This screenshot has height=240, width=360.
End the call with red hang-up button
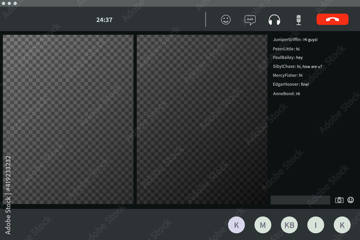332,19
